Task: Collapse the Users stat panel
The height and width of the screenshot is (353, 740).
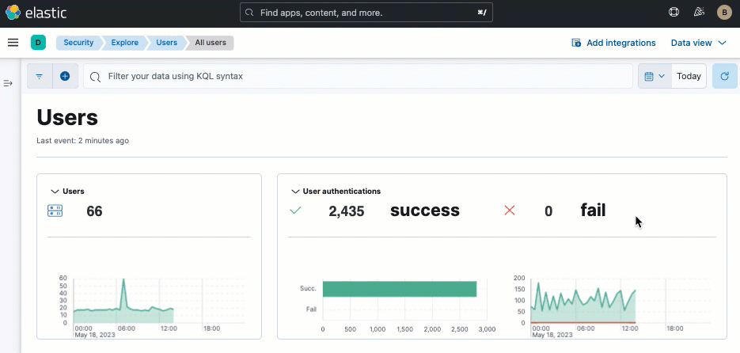Action: tap(55, 192)
